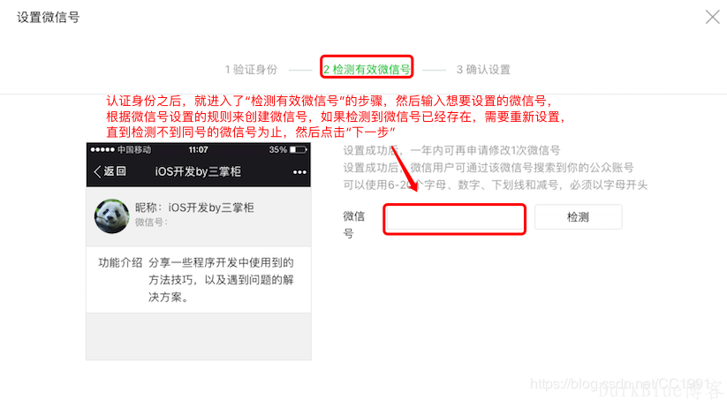Select step 1 验证身份

251,70
